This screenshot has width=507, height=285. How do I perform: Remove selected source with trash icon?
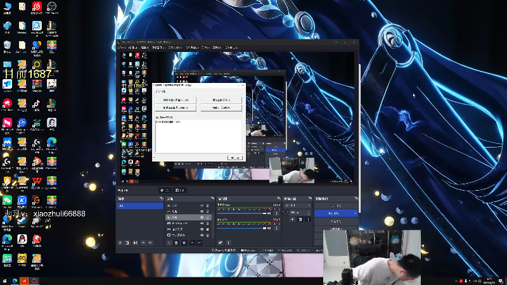coord(176,243)
